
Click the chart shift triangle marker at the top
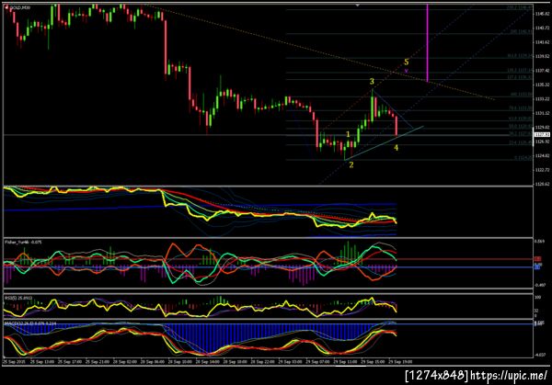click(358, 6)
